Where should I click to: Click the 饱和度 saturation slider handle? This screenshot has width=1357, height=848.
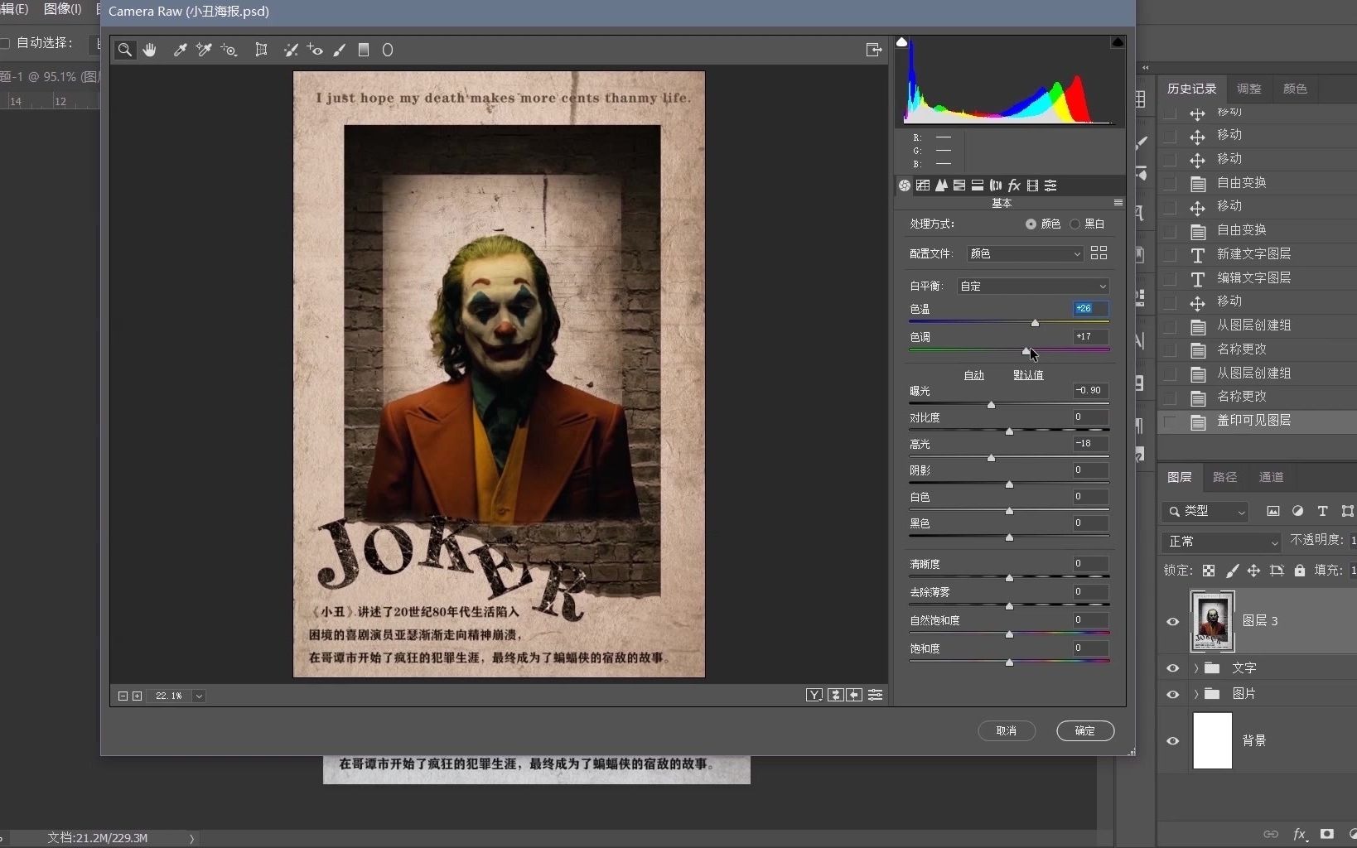pos(1009,662)
